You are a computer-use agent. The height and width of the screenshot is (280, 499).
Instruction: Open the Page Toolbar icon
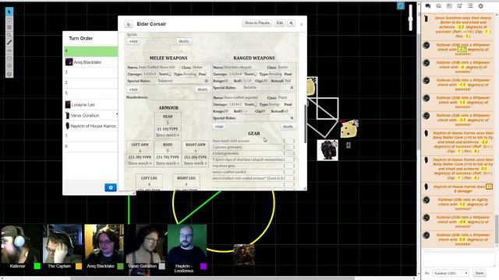pyautogui.click(x=400, y=5)
